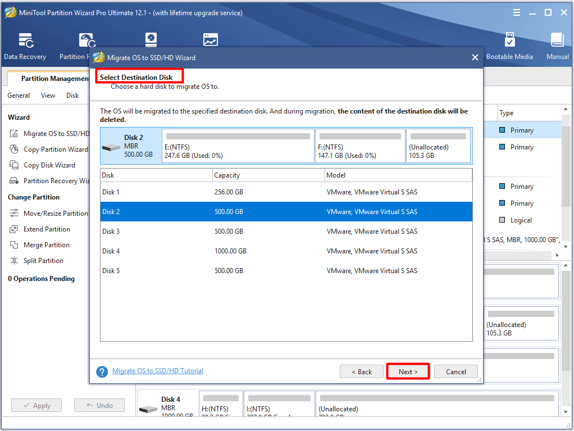This screenshot has width=574, height=431.
Task: Click I:(NTFS) partition on Disk 4
Action: click(x=279, y=404)
